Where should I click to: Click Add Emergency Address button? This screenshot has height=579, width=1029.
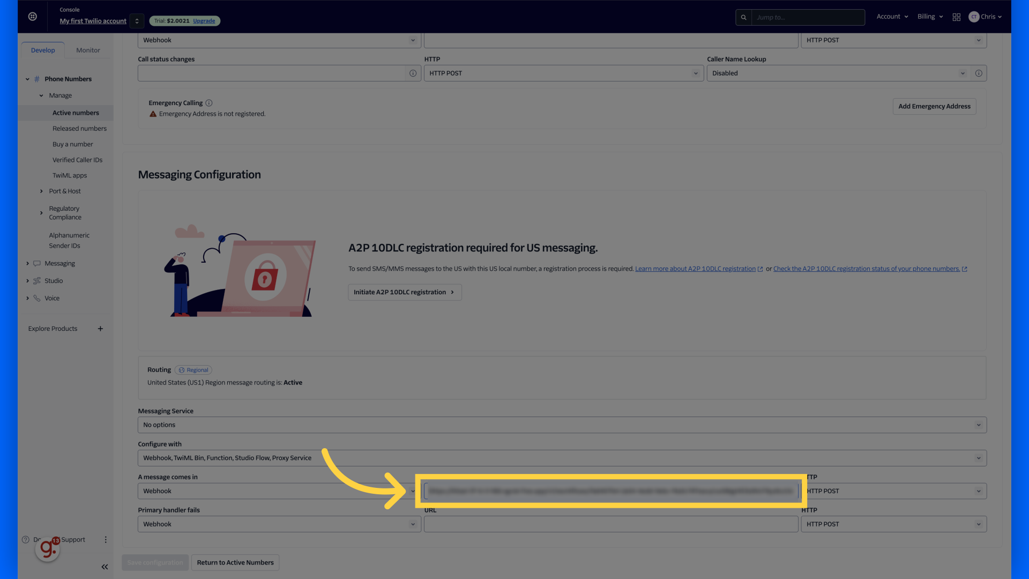934,107
